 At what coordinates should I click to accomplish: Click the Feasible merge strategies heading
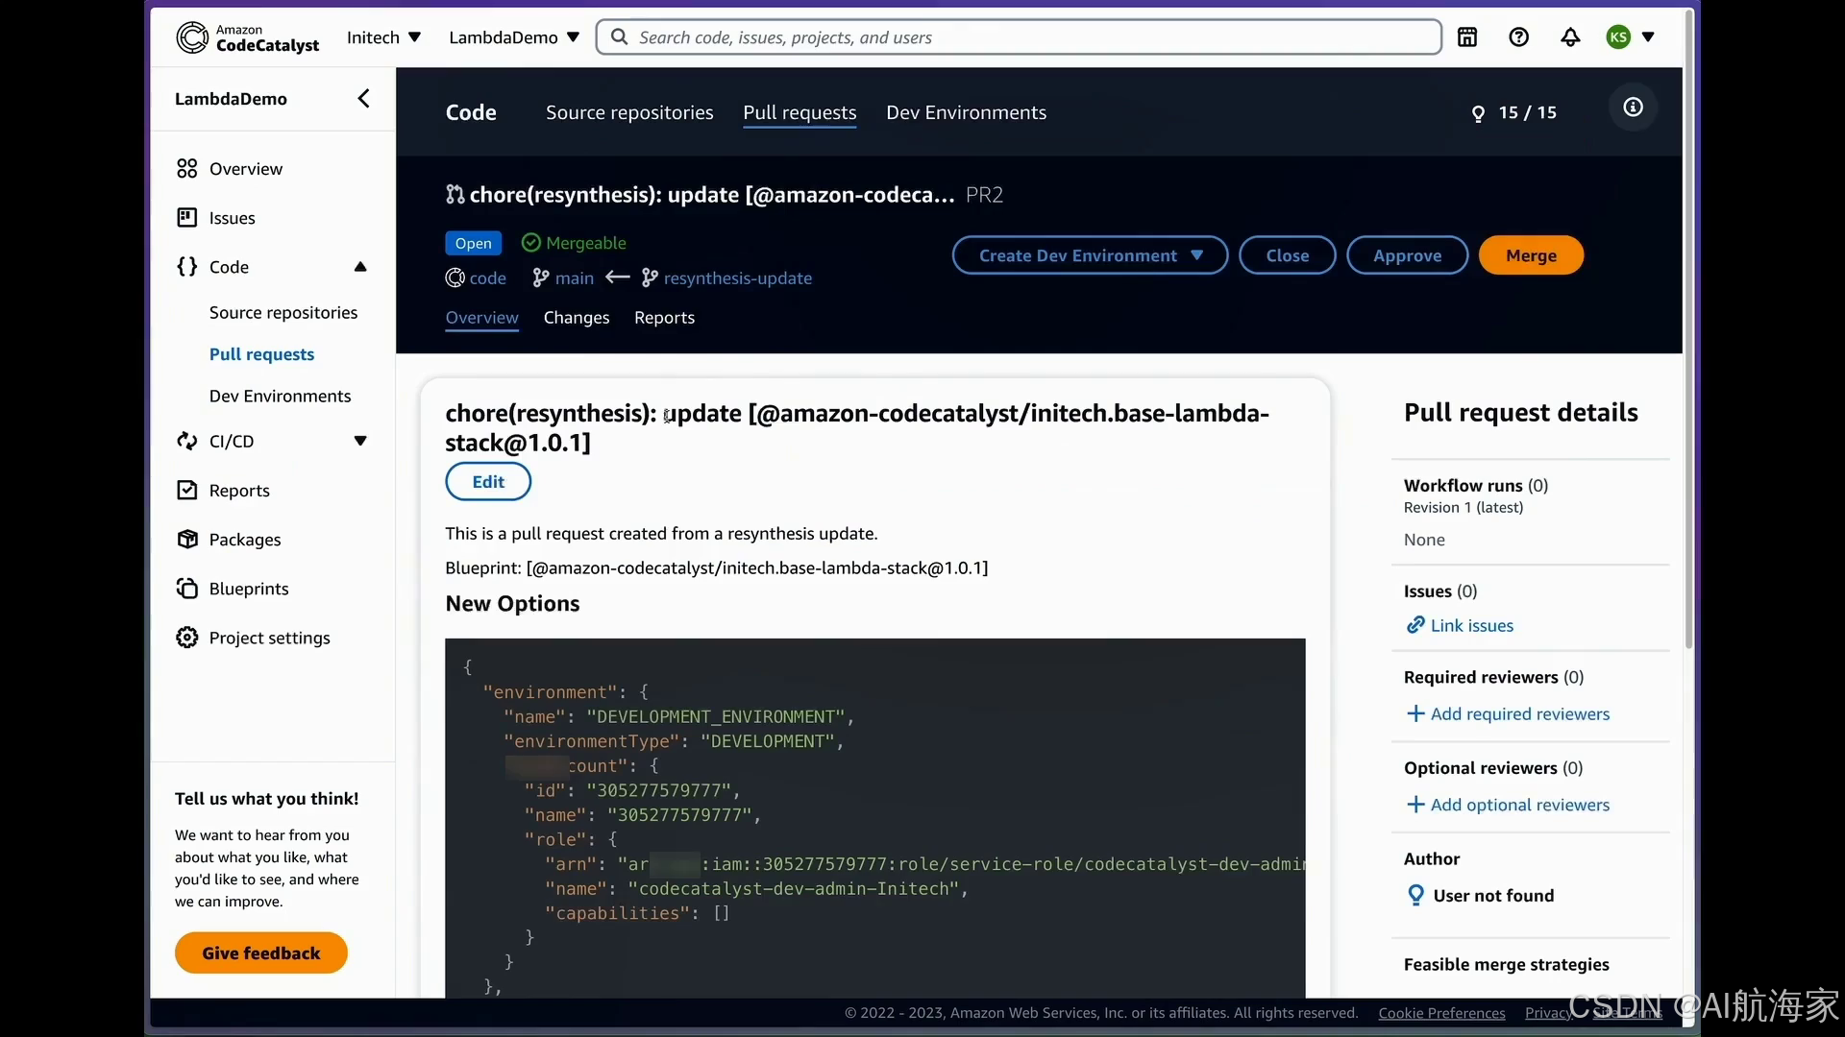(1506, 965)
